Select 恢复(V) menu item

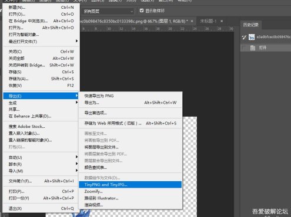pos(41,86)
